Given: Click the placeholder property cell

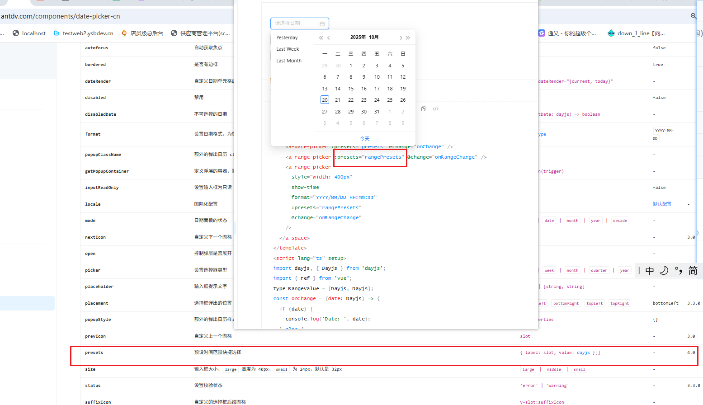Looking at the screenshot, I should pyautogui.click(x=99, y=287).
